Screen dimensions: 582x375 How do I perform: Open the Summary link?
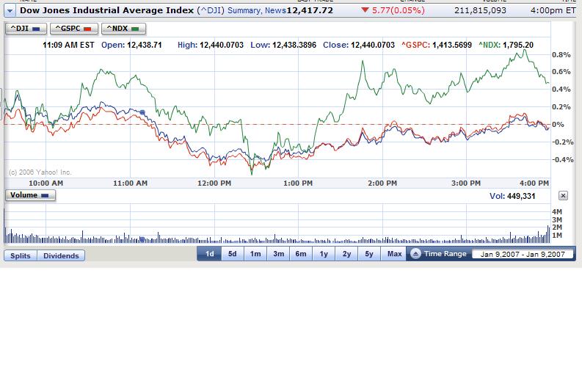(244, 10)
